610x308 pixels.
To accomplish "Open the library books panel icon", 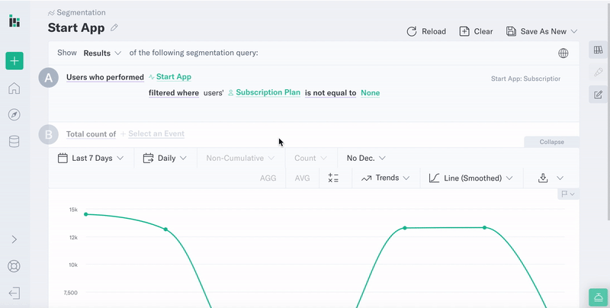I will point(598,50).
